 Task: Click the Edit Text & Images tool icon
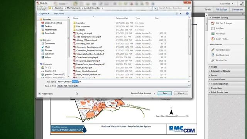coord(213,23)
